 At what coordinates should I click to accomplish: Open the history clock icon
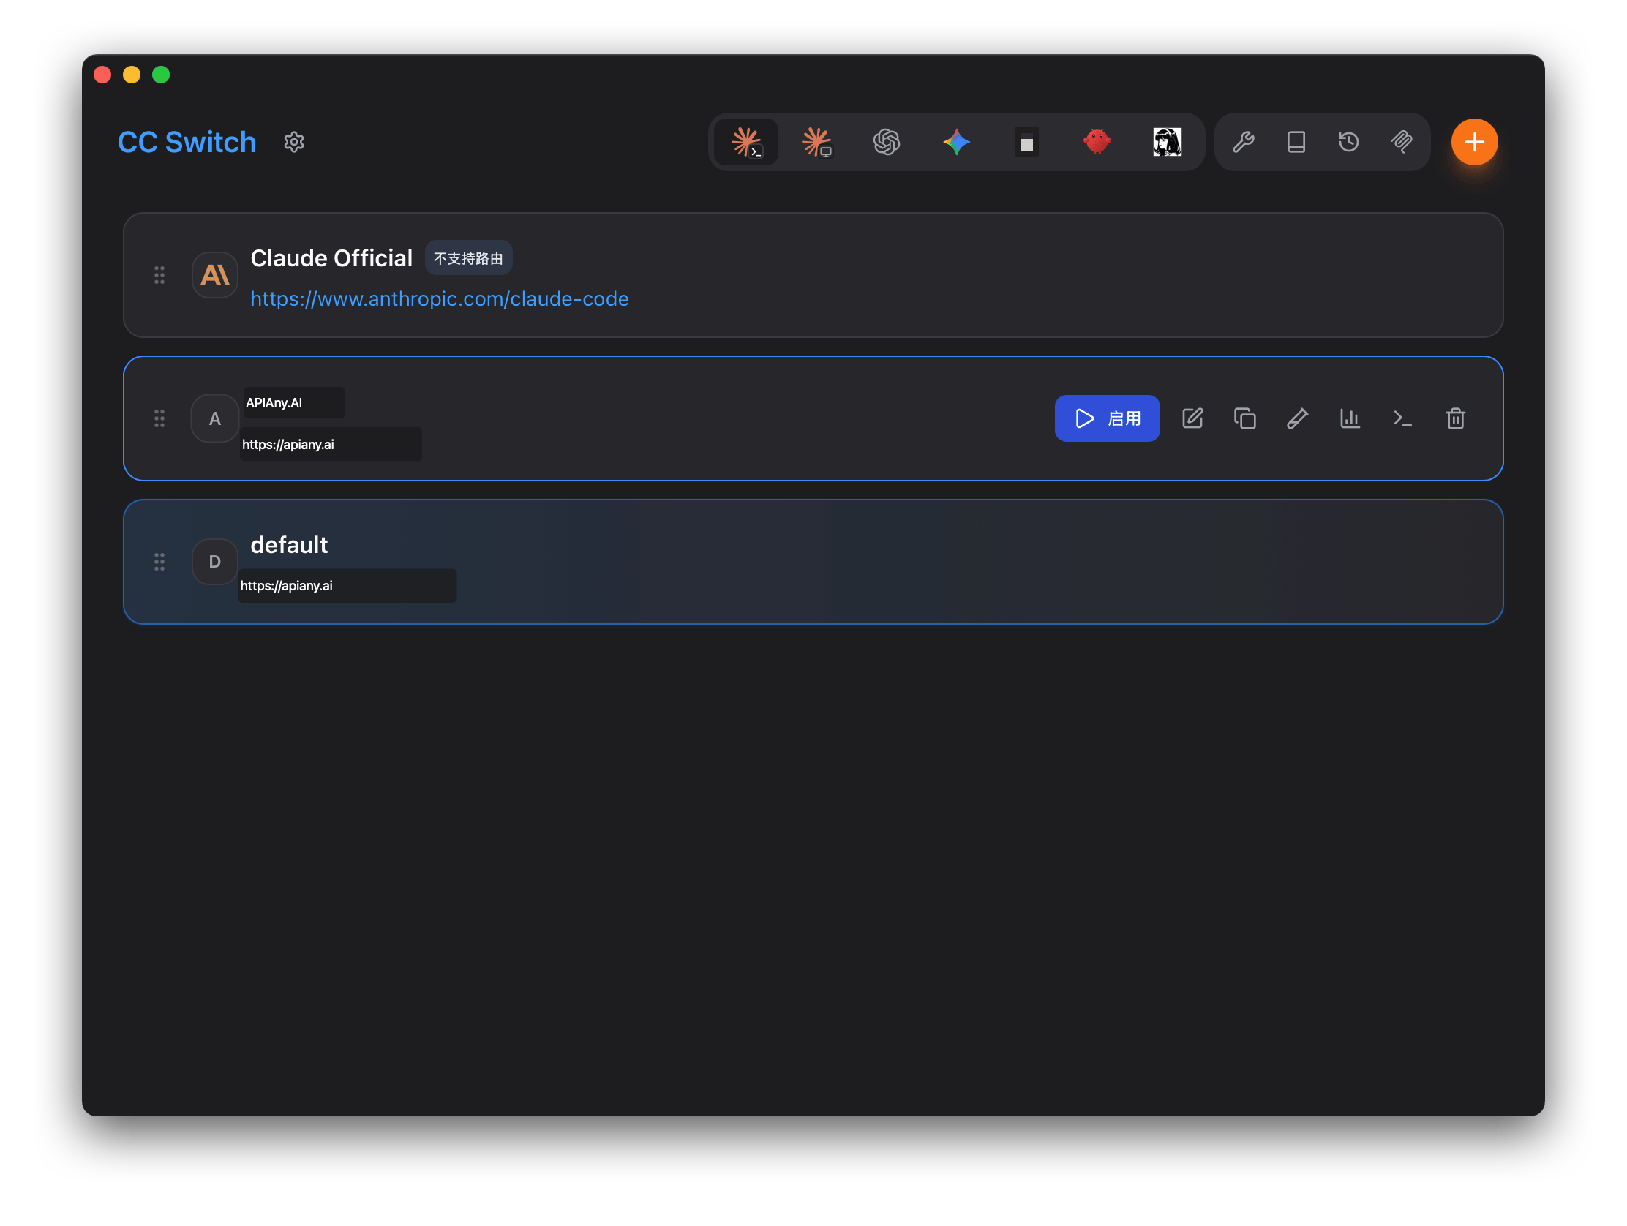point(1348,142)
